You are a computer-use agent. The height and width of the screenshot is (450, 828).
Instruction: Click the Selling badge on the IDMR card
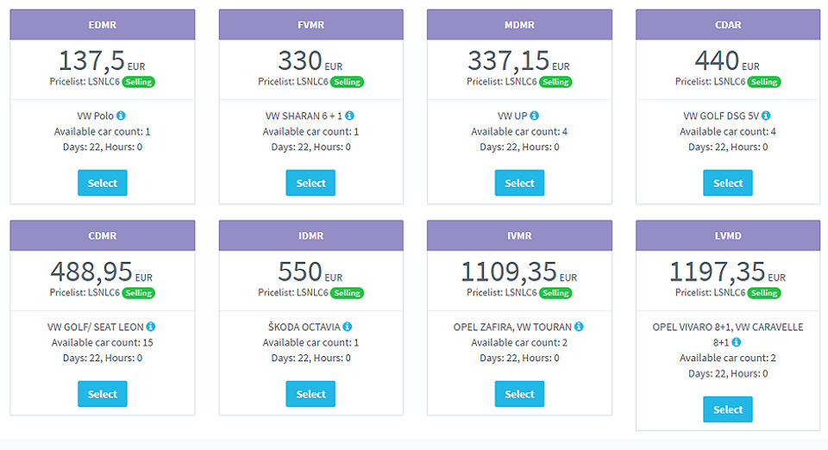click(347, 293)
